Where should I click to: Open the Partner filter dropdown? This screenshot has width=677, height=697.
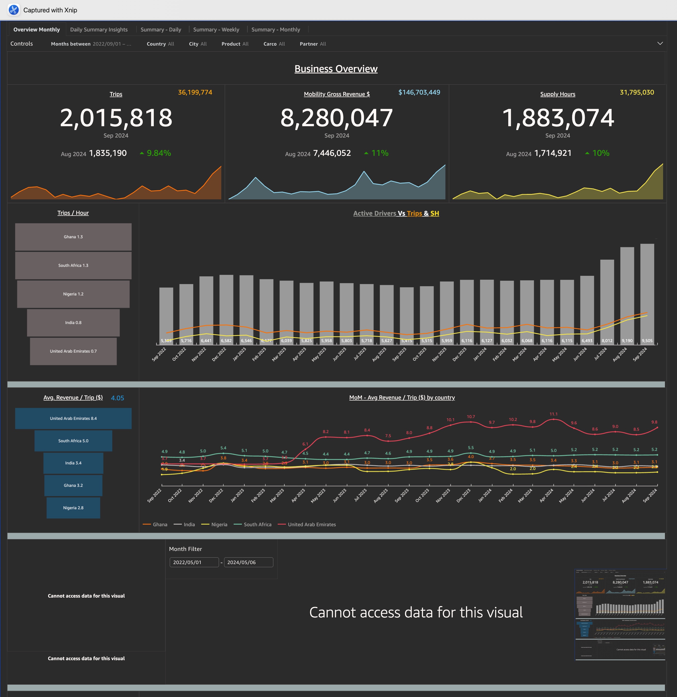313,44
